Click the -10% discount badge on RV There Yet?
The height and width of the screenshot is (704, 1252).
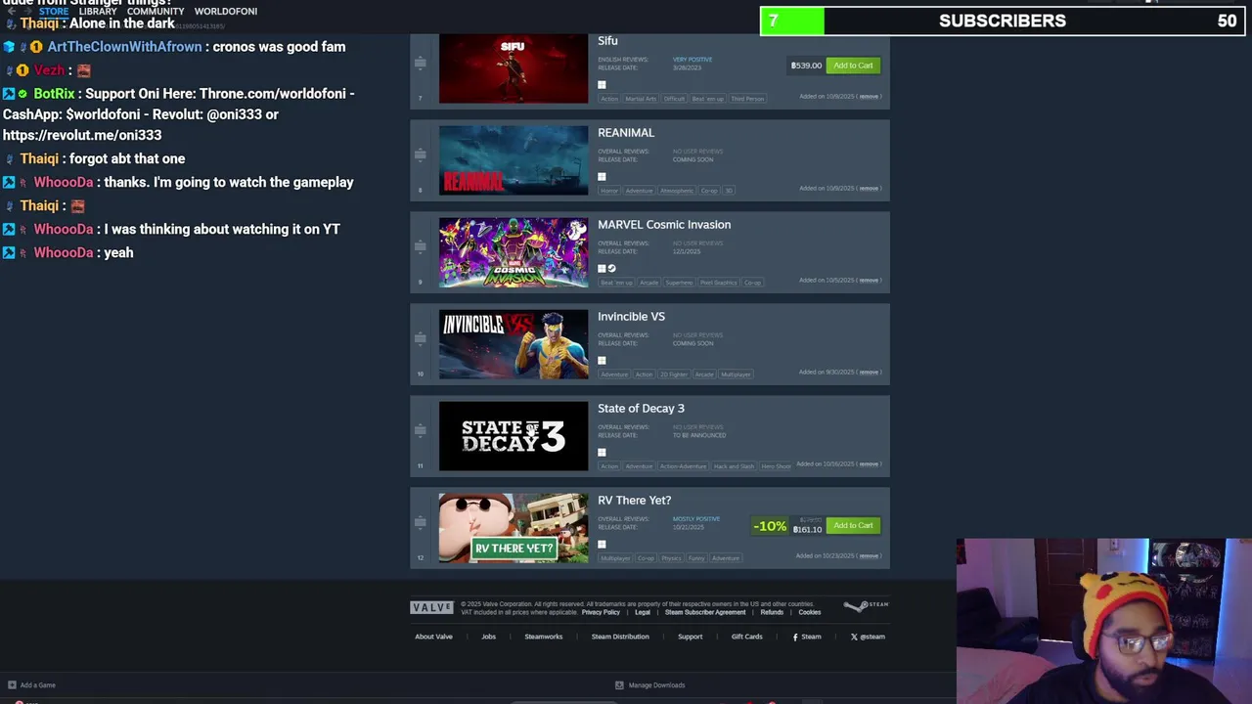click(770, 526)
